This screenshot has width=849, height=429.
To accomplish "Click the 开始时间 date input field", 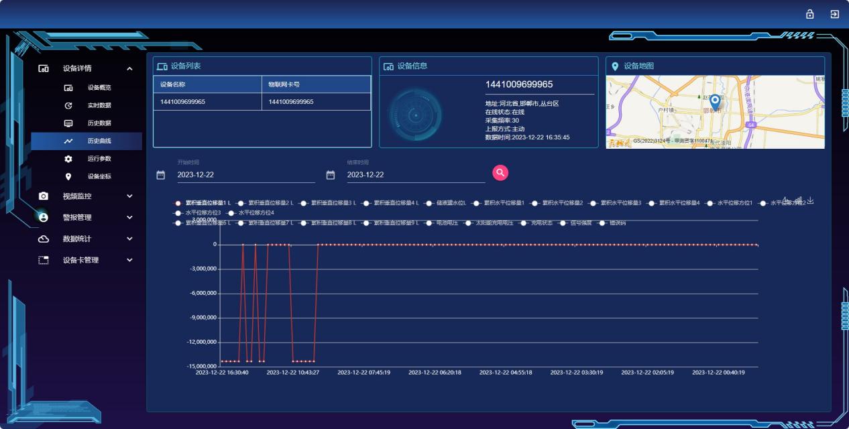I will coord(245,175).
